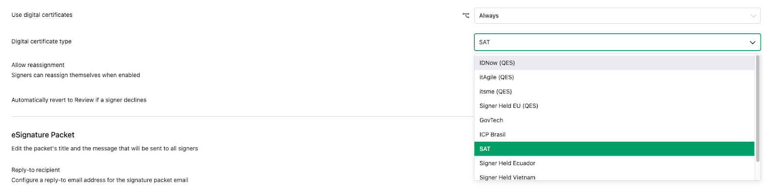The width and height of the screenshot is (773, 188).
Task: Select Signer Held Vietnam option
Action: (x=614, y=177)
